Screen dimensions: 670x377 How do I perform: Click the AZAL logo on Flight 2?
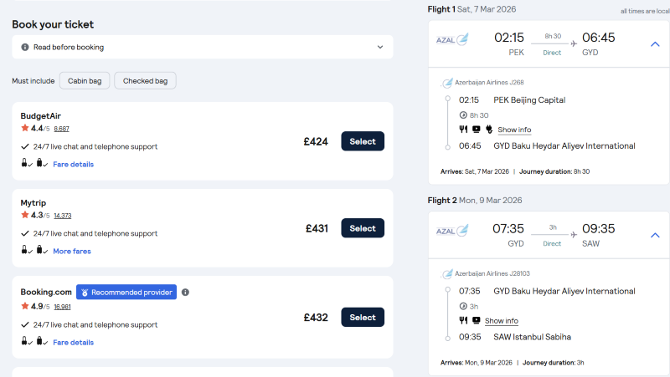[x=452, y=232]
